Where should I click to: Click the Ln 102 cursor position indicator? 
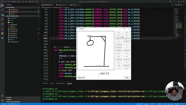pyautogui.click(x=139, y=104)
